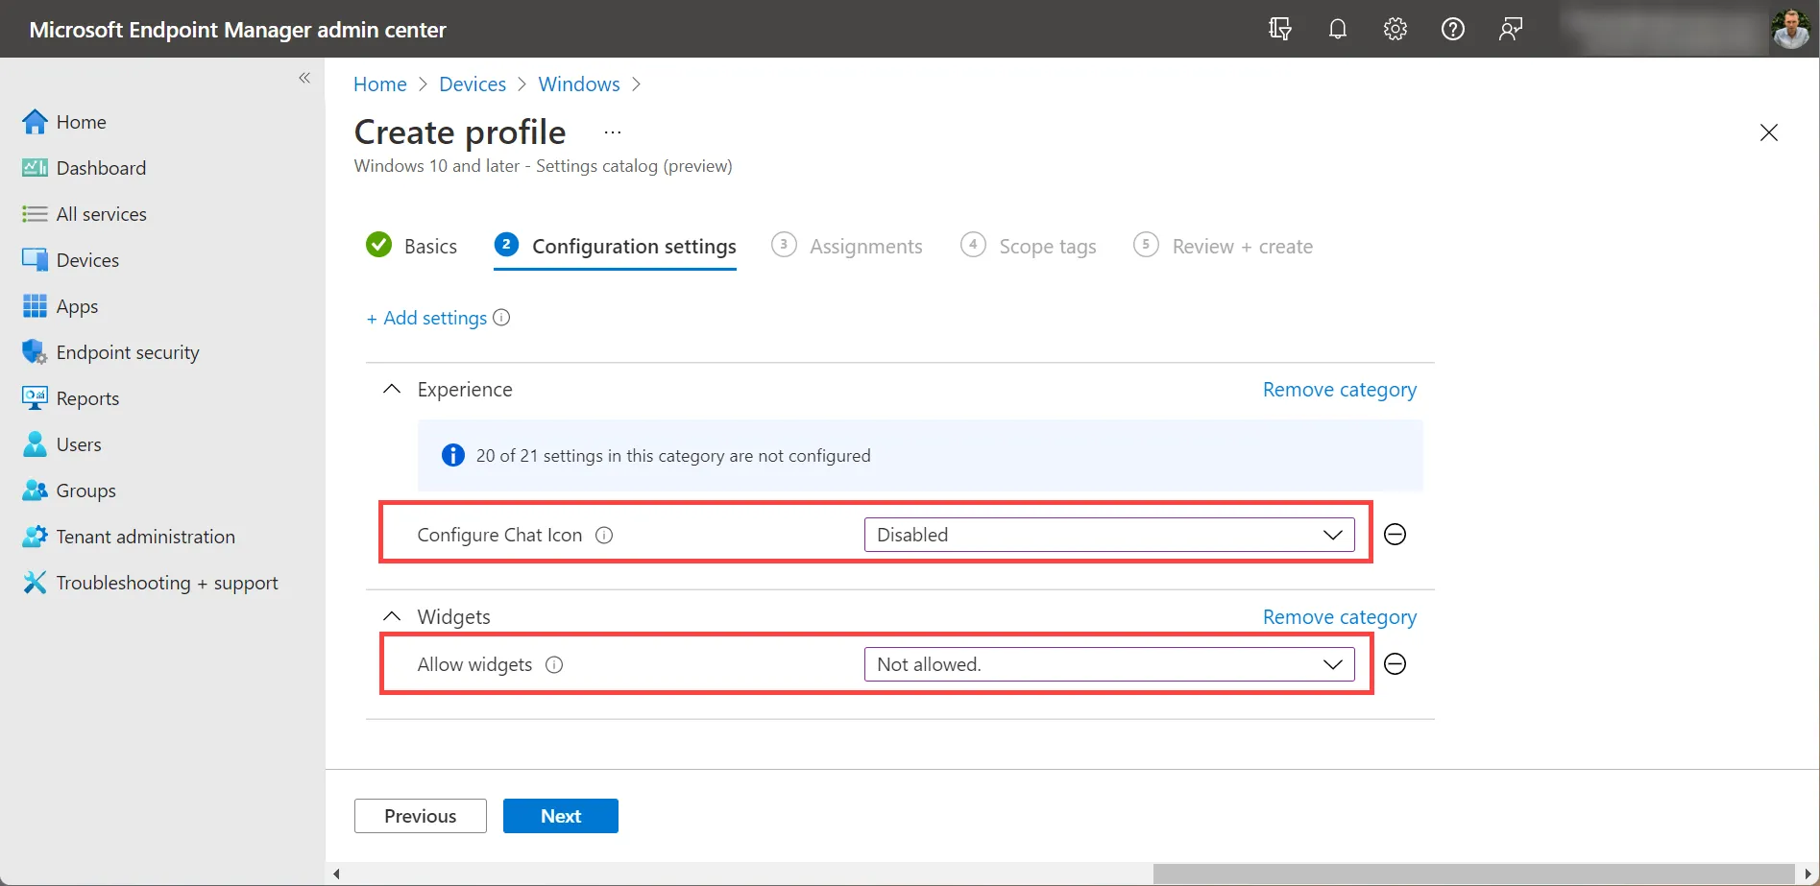Go to the Basics step
This screenshot has height=886, width=1820.
412,246
